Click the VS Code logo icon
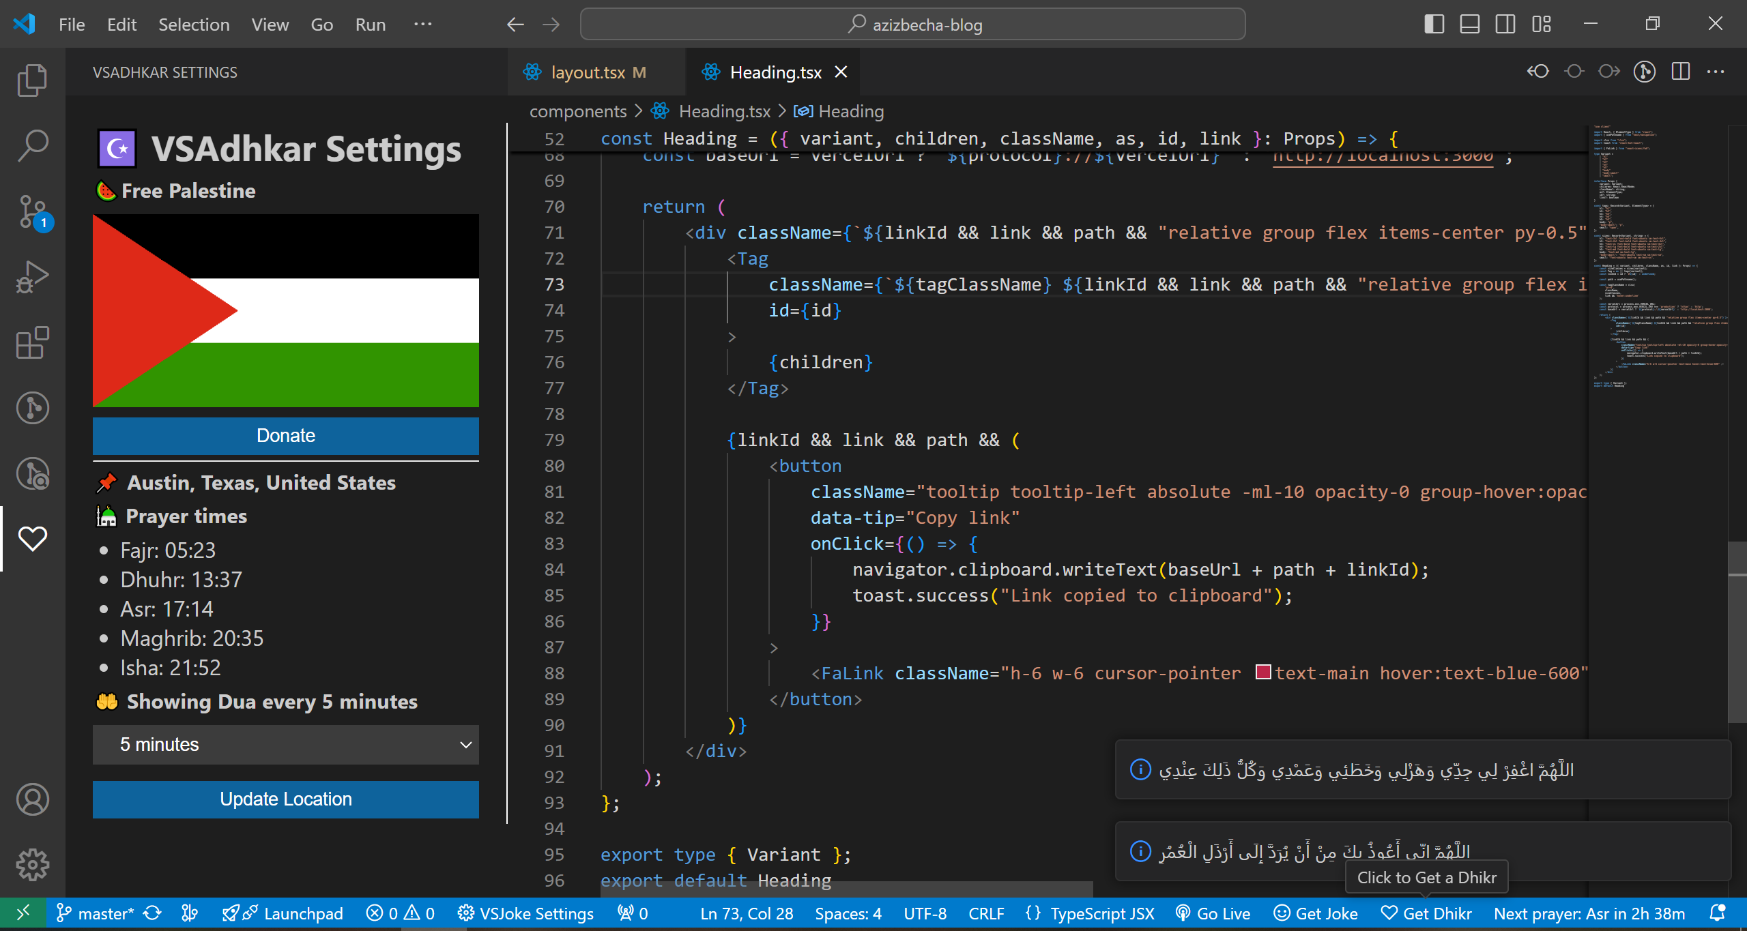The image size is (1747, 931). click(x=25, y=25)
